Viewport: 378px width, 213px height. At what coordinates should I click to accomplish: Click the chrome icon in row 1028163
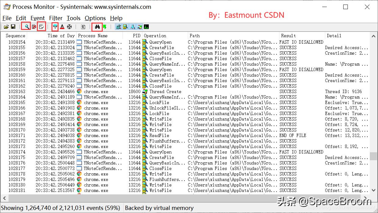click(79, 91)
